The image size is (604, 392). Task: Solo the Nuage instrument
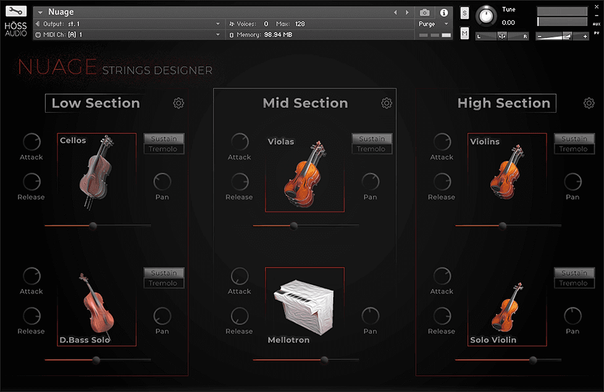pyautogui.click(x=464, y=12)
